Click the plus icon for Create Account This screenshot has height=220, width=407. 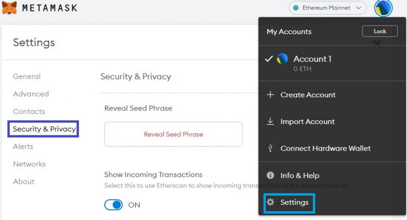point(270,95)
